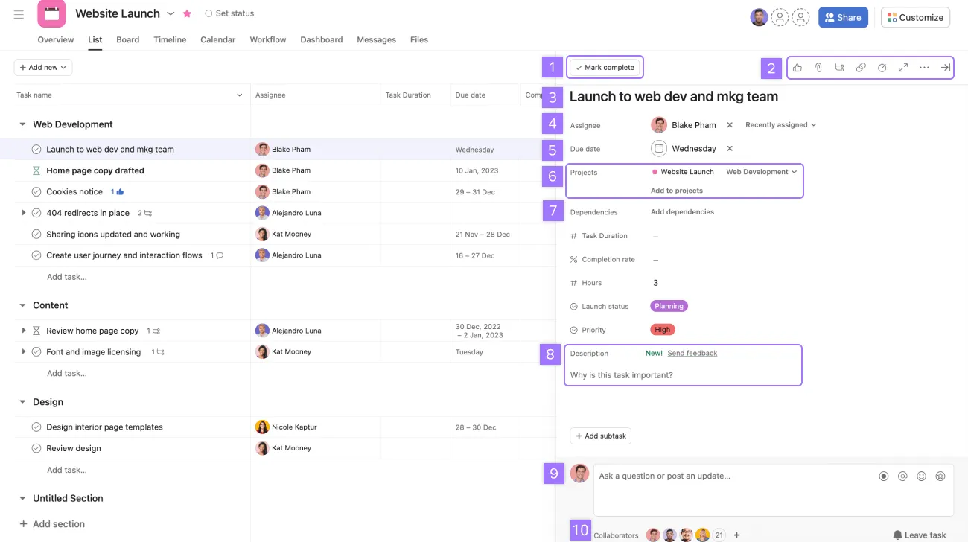Mark Cookies notice task complete
Image resolution: width=968 pixels, height=542 pixels.
coord(36,192)
